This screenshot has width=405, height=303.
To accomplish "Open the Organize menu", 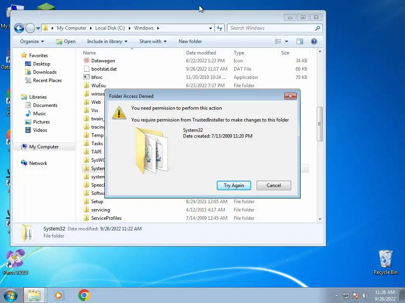I will [x=32, y=41].
